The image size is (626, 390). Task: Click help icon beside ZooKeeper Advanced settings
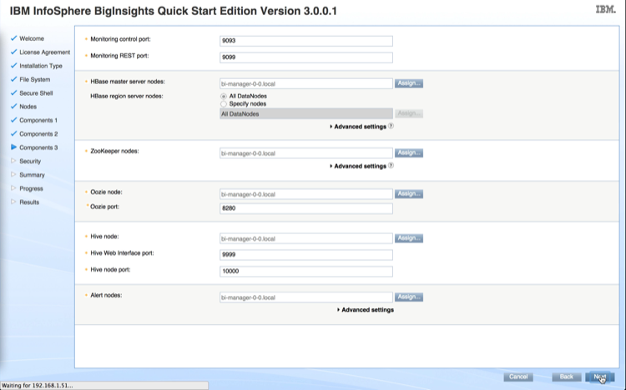(391, 165)
